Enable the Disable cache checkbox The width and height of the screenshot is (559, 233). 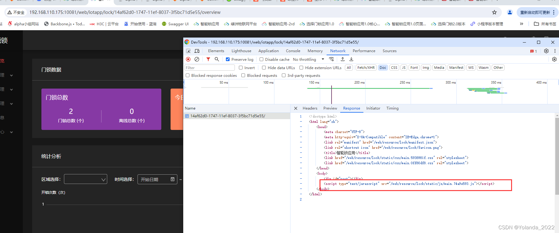pyautogui.click(x=261, y=59)
